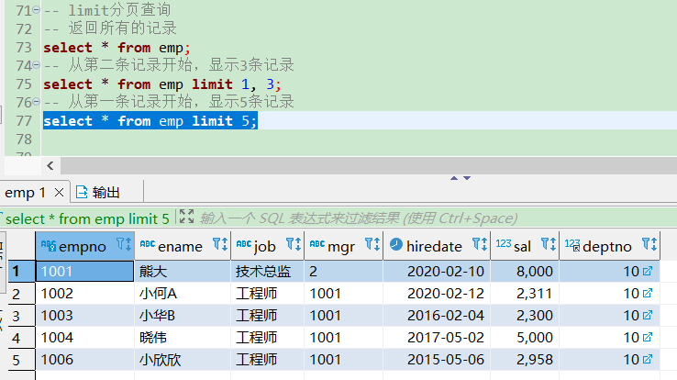
Task: Open filter/sort for empno column
Action: pos(124,244)
